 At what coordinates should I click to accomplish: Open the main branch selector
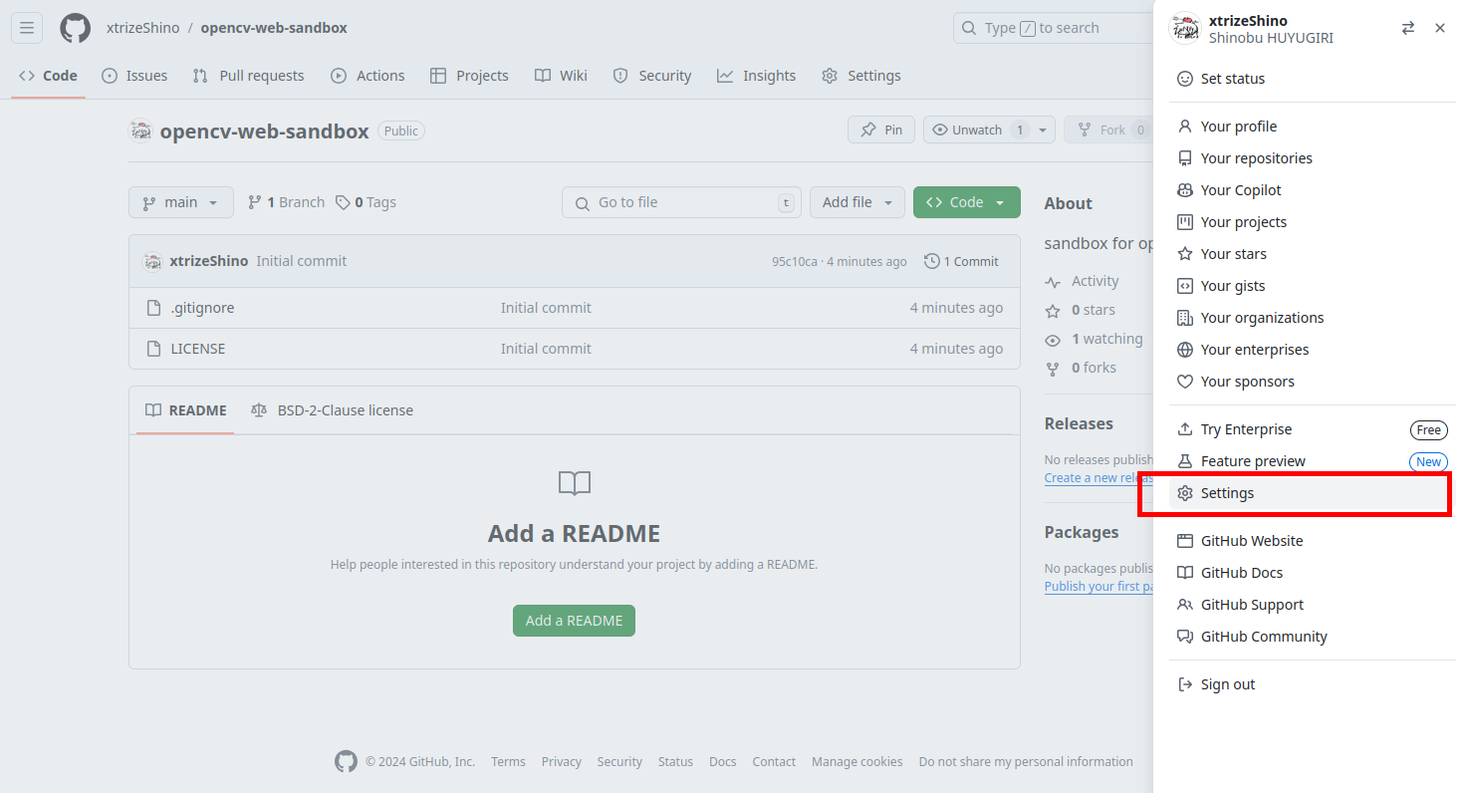[x=180, y=202]
